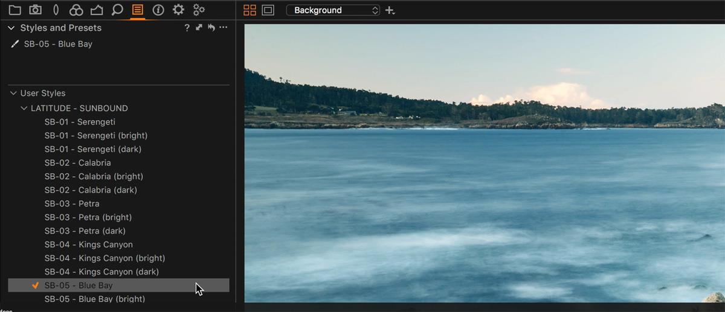Reset Styles and Presets with undo arrow
725x312 pixels.
(211, 28)
